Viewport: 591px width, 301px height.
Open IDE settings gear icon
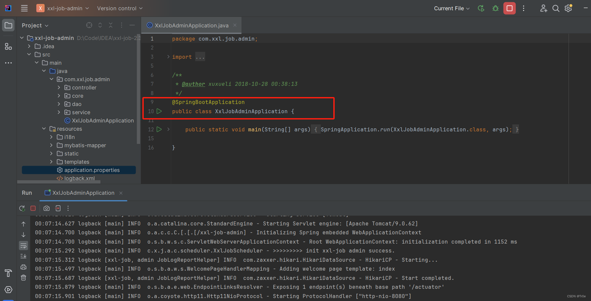pos(569,8)
